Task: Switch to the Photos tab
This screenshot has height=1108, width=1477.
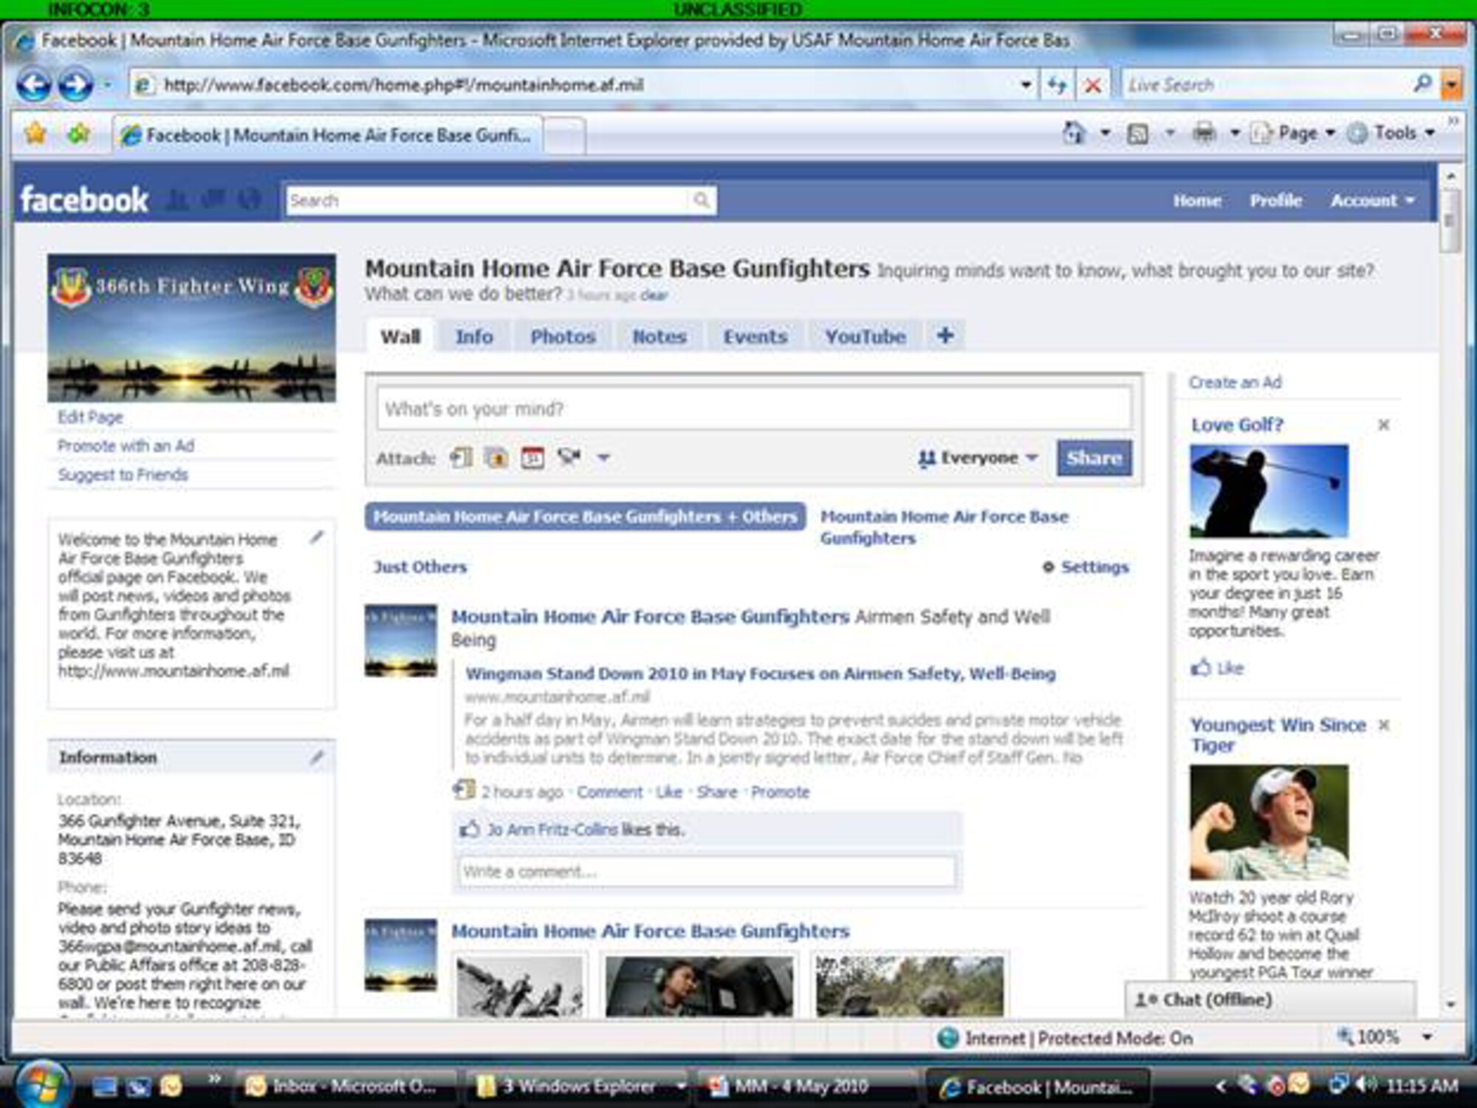Action: 563,337
